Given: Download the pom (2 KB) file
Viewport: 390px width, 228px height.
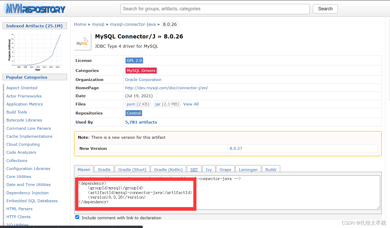Looking at the screenshot, I should pyautogui.click(x=138, y=104).
